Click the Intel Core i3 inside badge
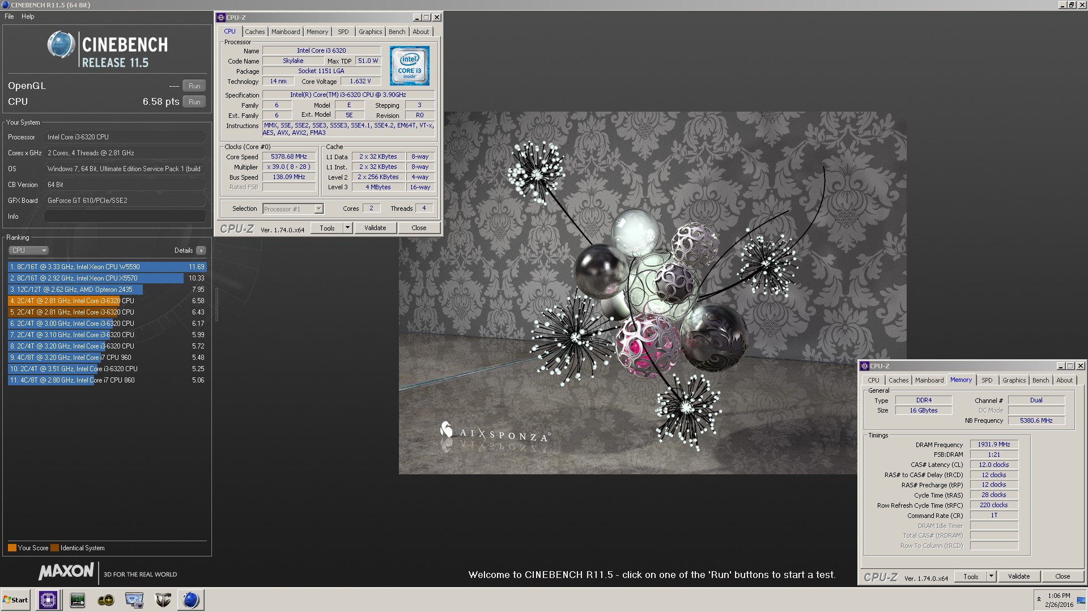The width and height of the screenshot is (1088, 612). point(409,66)
